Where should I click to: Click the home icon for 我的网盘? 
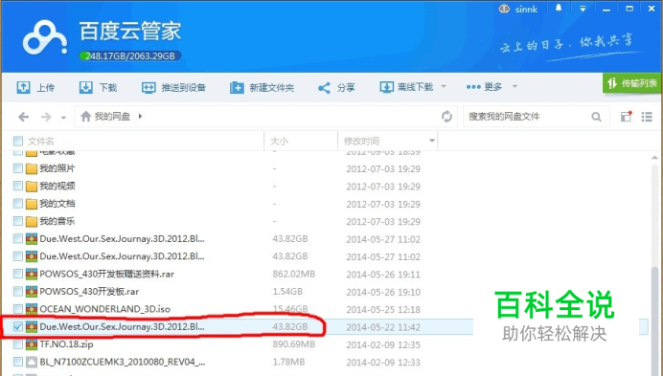coord(86,116)
